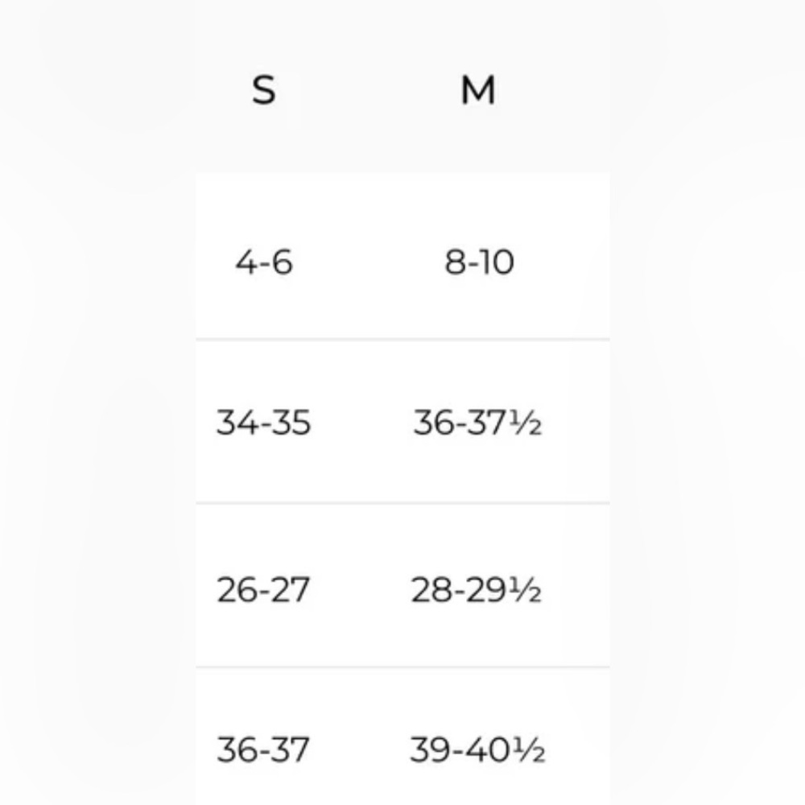The image size is (805, 805).
Task: Select the 34-35 measurement in S column
Action: 263,423
